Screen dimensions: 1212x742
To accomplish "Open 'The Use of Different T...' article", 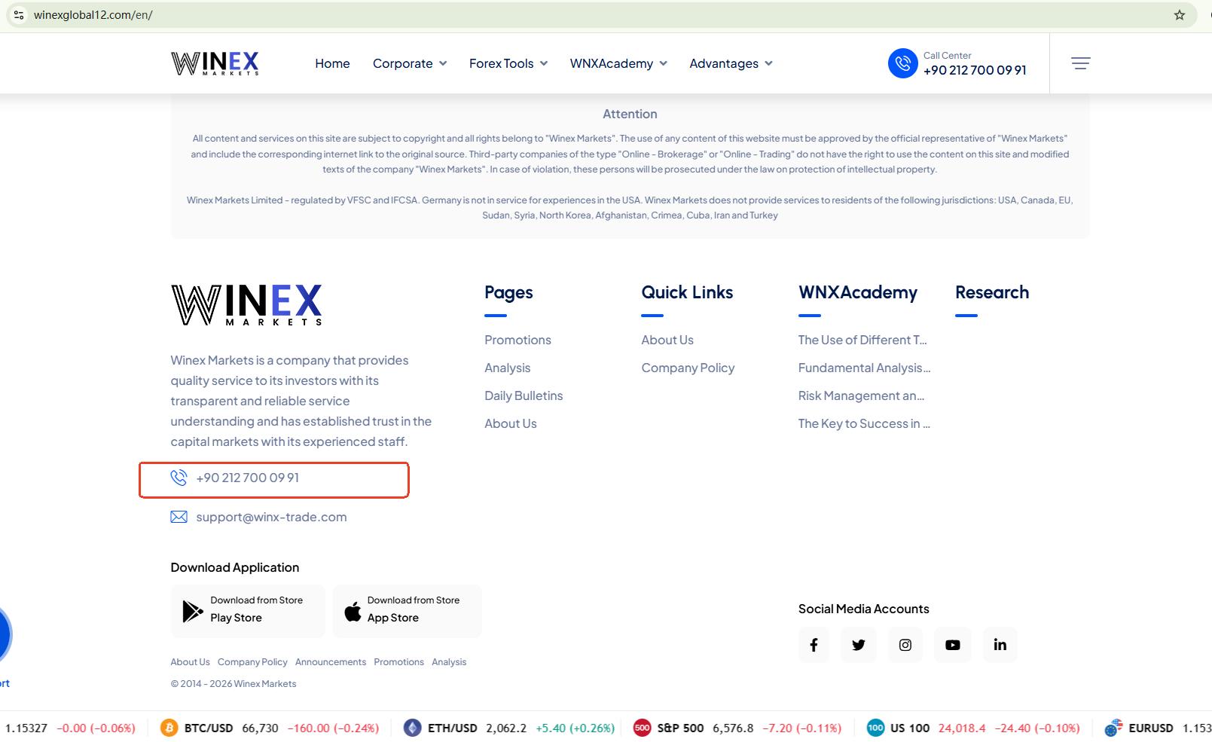I will (x=862, y=340).
